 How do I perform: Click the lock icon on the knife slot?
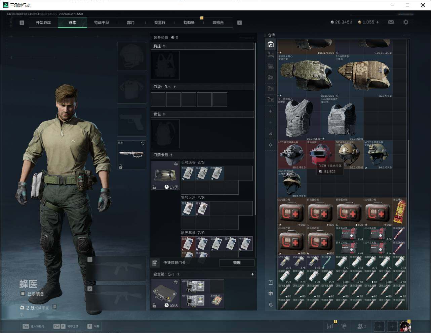point(121,166)
